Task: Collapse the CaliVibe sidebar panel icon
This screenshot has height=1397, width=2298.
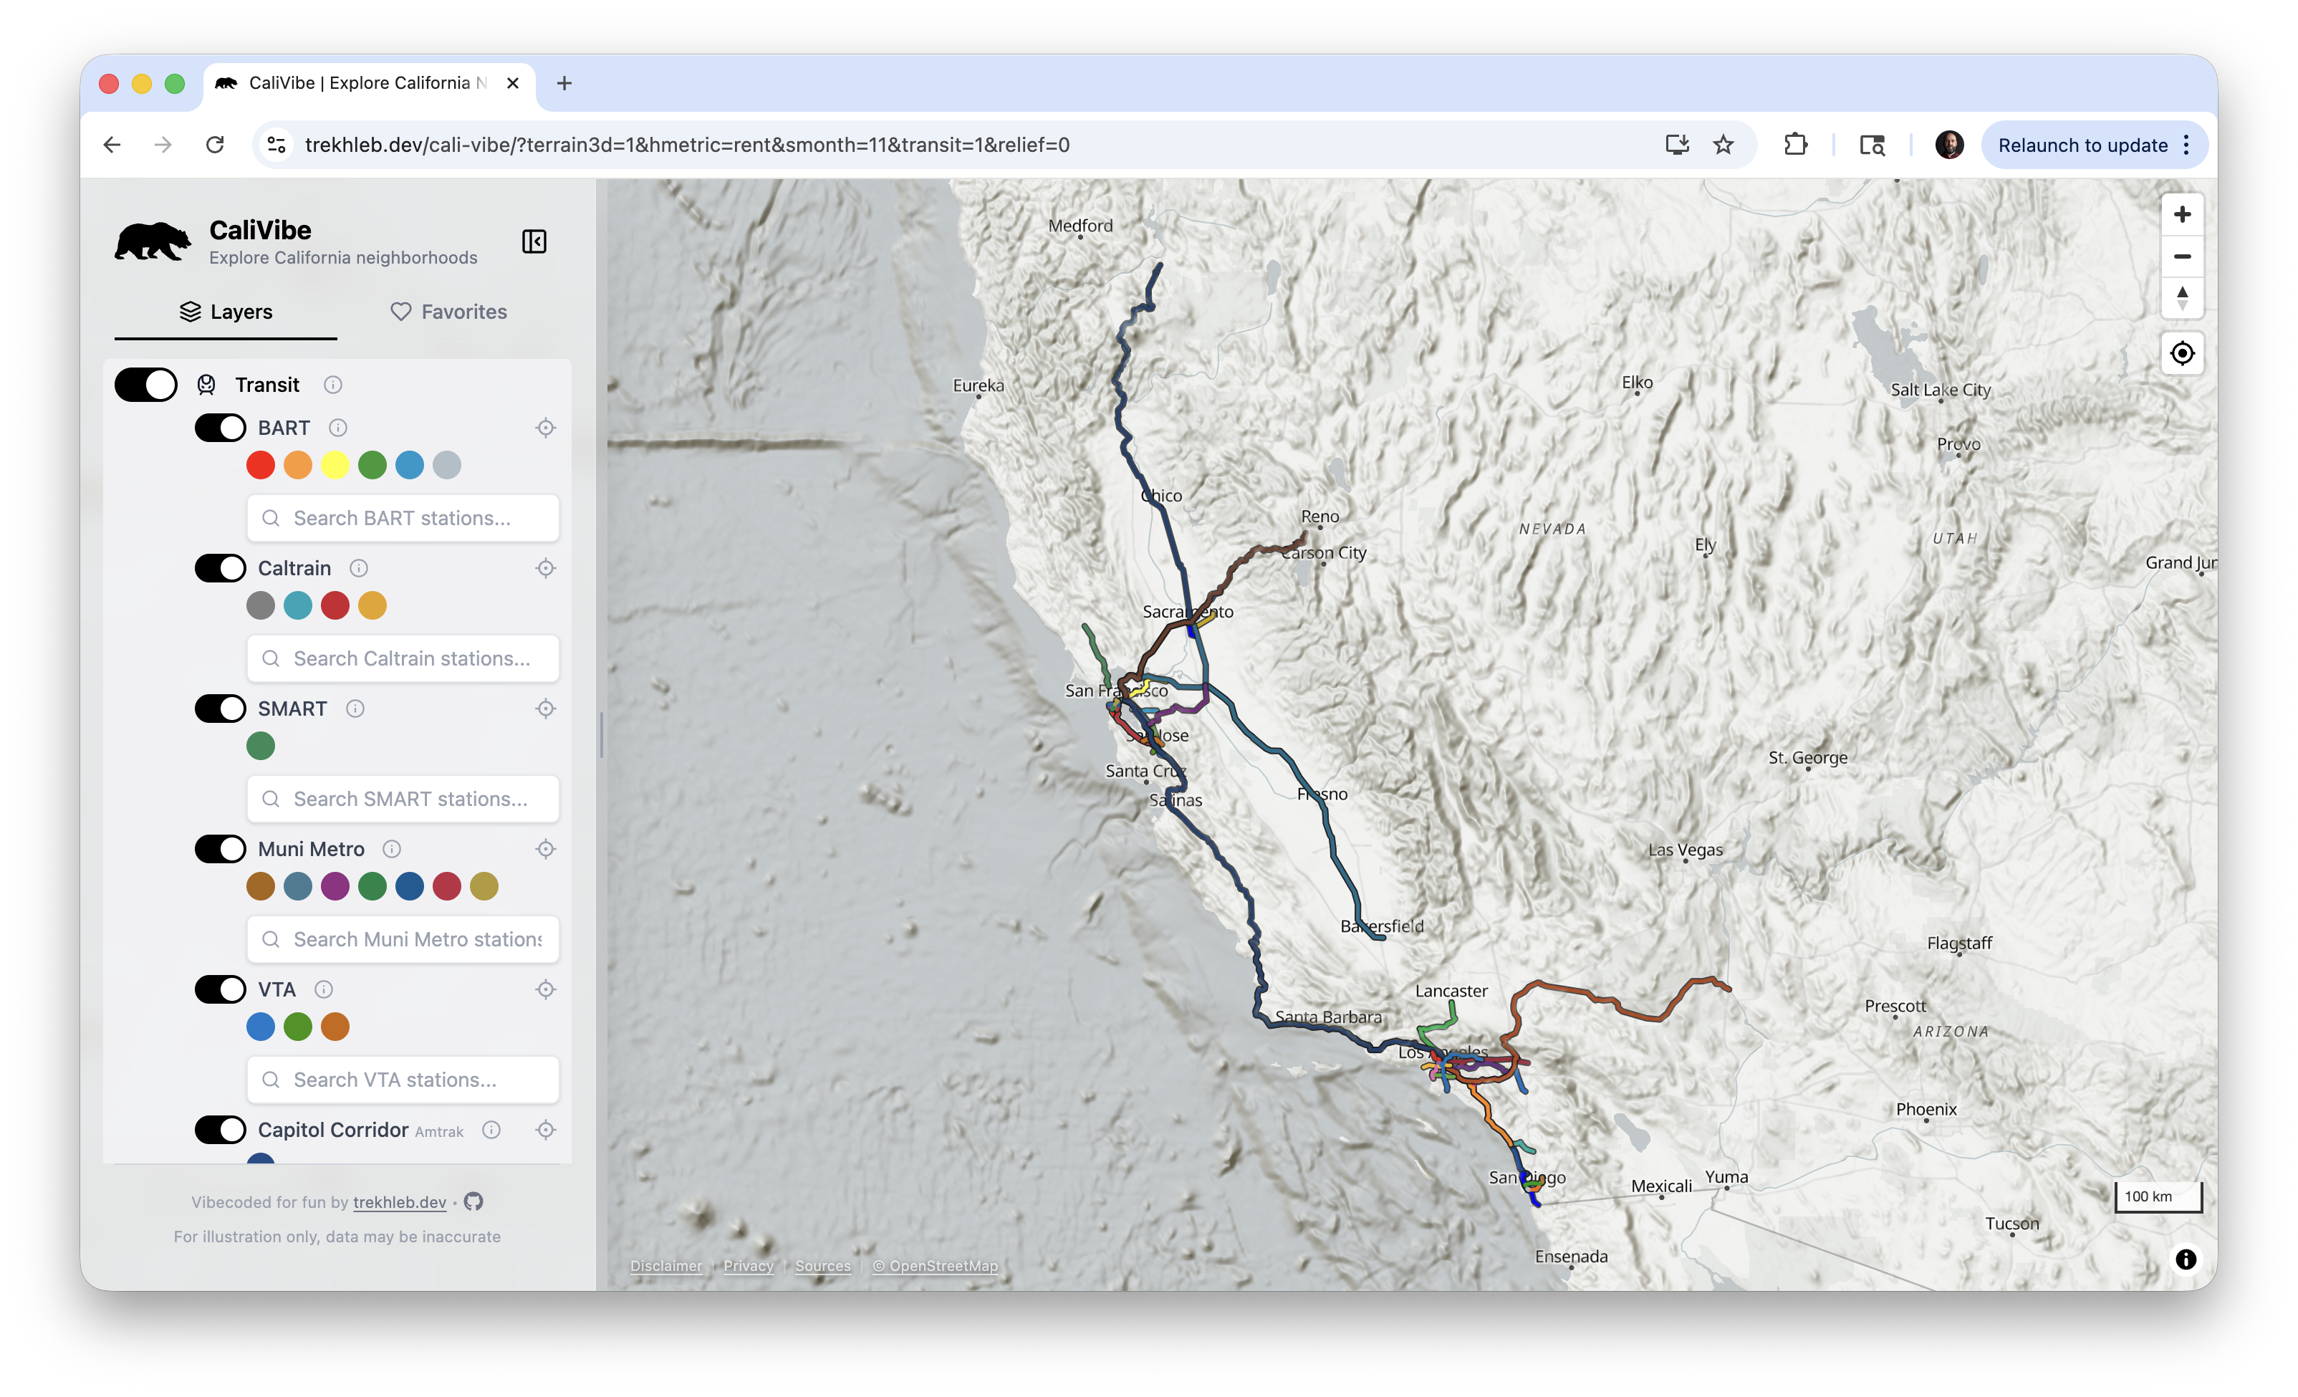Action: 534,241
